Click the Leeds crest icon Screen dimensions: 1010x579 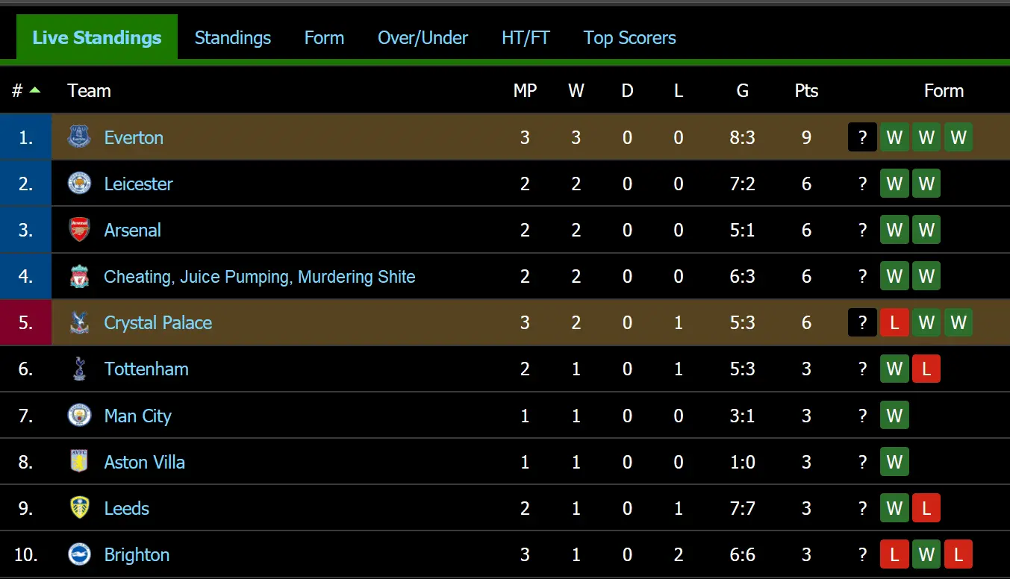[79, 508]
